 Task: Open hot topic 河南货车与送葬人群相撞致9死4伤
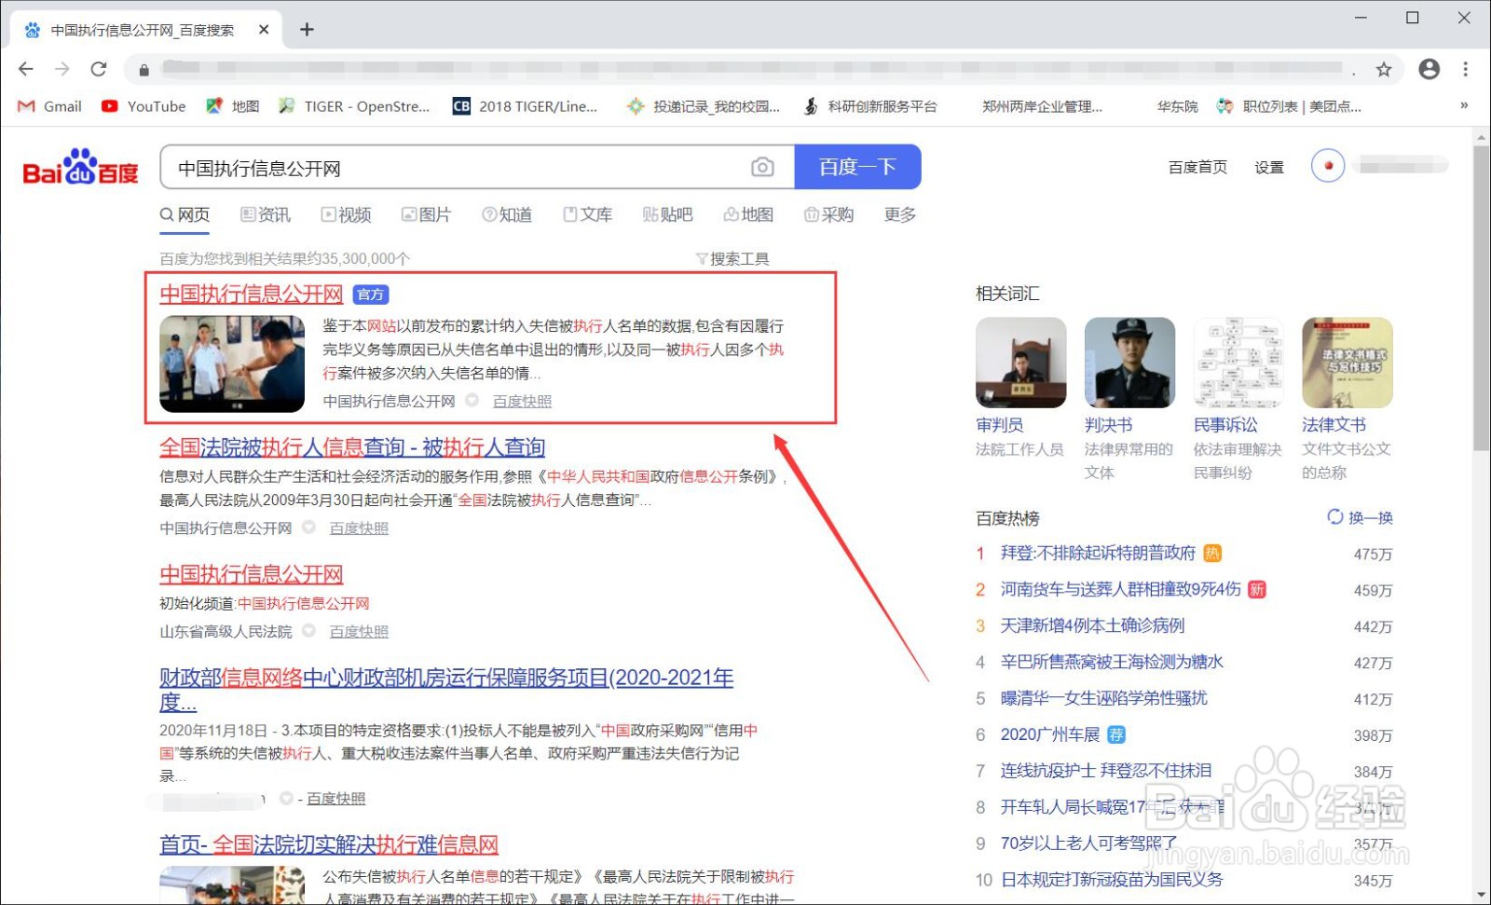pyautogui.click(x=1121, y=589)
